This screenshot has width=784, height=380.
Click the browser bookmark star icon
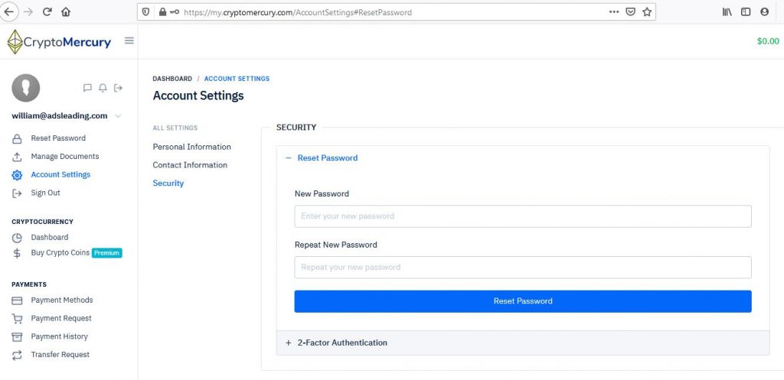647,12
